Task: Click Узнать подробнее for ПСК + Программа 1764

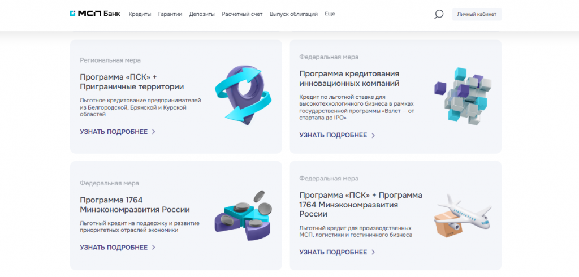Action: tap(337, 252)
